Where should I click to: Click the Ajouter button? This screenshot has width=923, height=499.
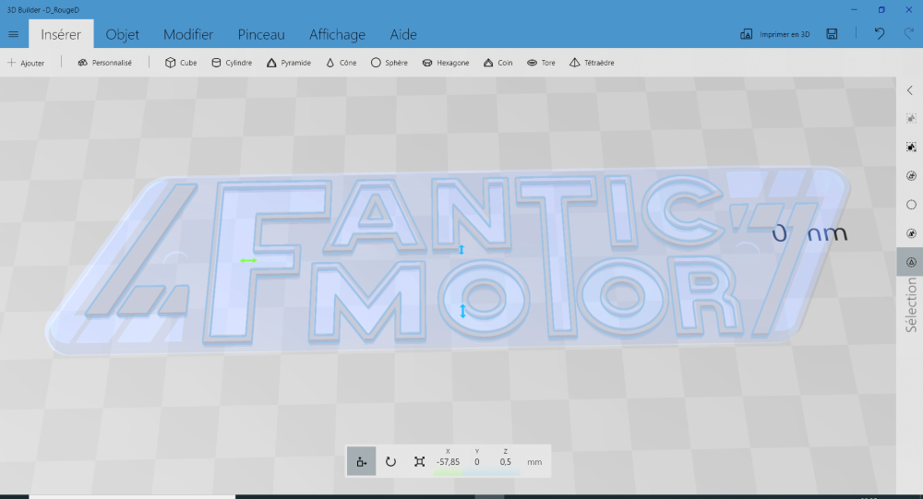(x=26, y=63)
